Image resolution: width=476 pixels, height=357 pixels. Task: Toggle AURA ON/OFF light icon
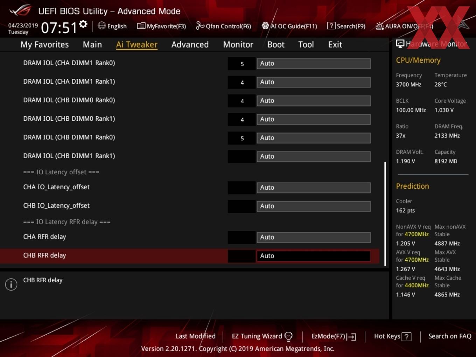pyautogui.click(x=379, y=26)
